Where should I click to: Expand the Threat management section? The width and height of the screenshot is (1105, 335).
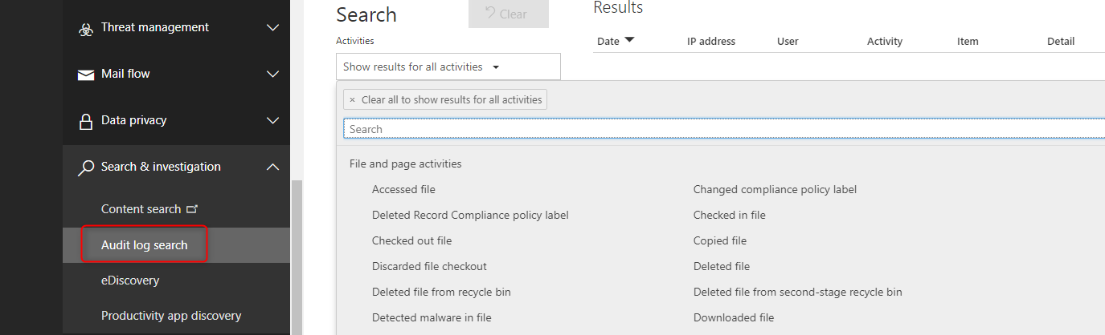272,28
